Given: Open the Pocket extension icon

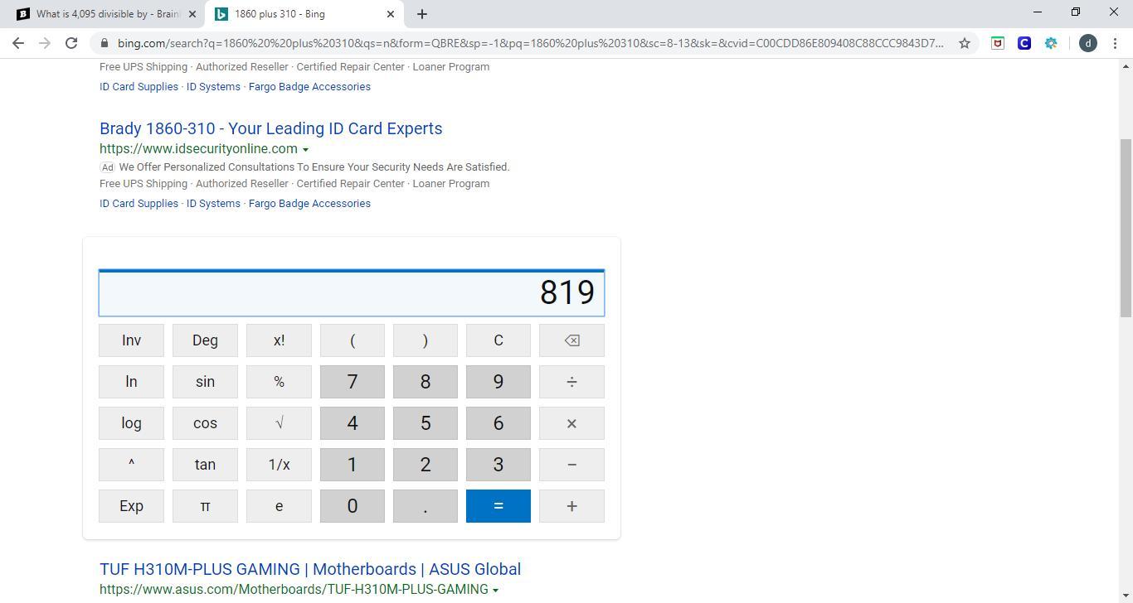Looking at the screenshot, I should point(998,43).
